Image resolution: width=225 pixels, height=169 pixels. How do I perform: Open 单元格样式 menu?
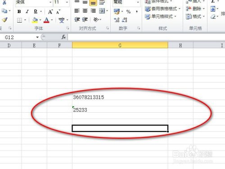(161, 16)
